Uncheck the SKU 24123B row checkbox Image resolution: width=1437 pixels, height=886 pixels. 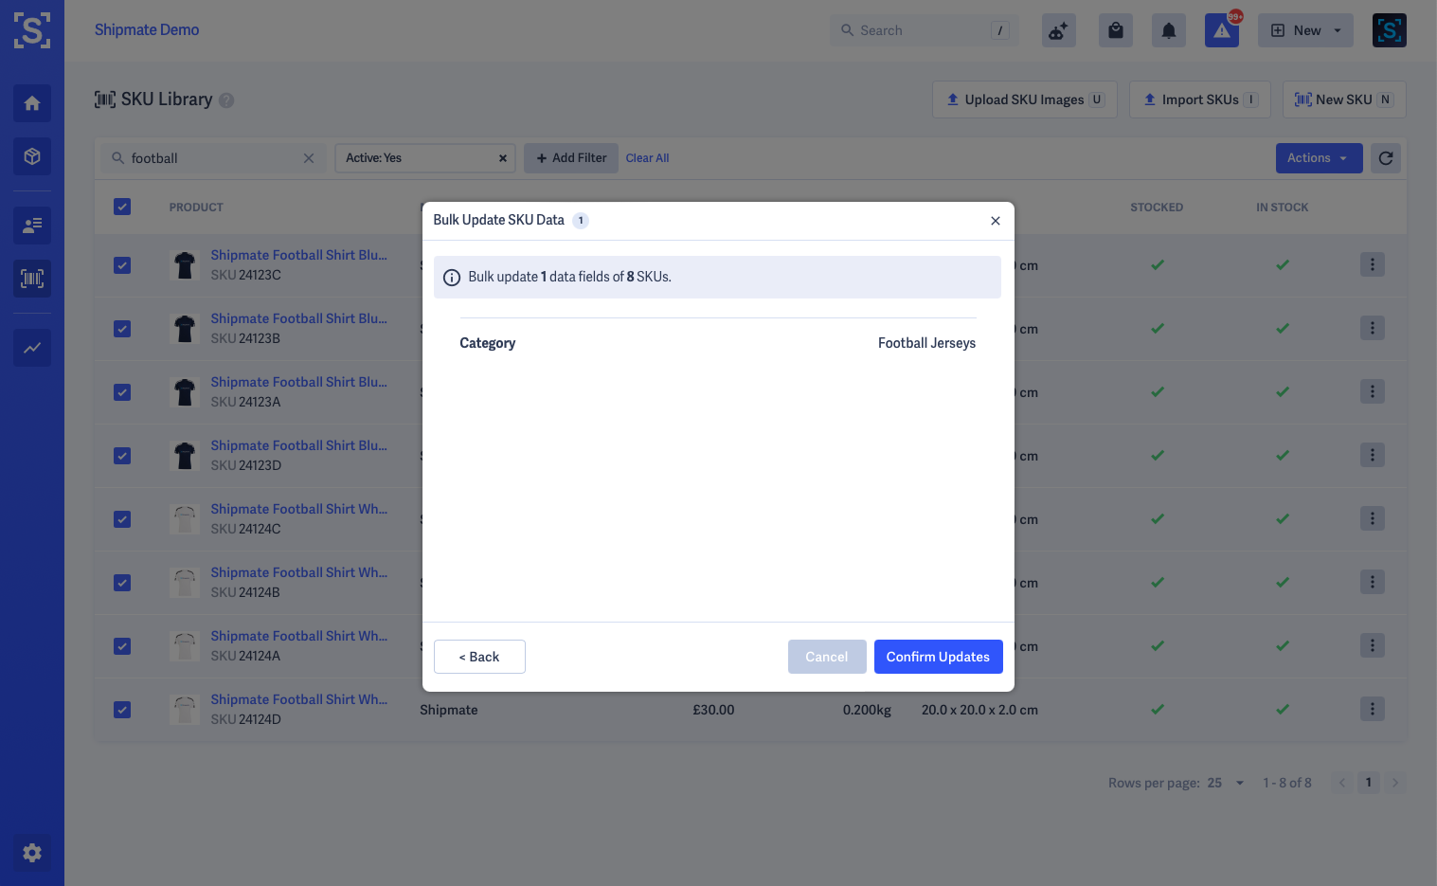[122, 329]
